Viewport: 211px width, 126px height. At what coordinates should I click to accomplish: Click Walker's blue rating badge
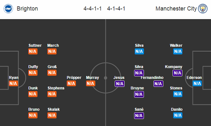coord(178,51)
